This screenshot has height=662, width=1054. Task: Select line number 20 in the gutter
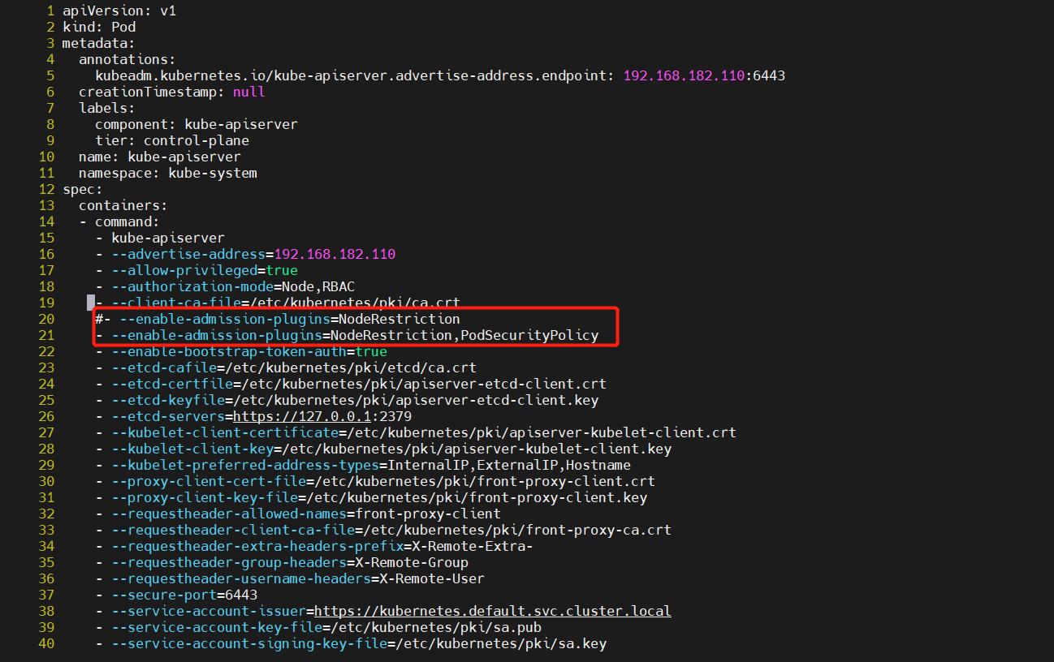pos(46,319)
